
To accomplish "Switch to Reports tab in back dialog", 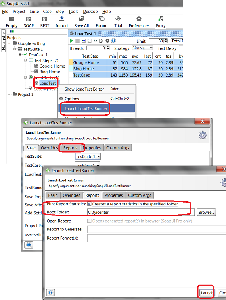I will [70, 148].
